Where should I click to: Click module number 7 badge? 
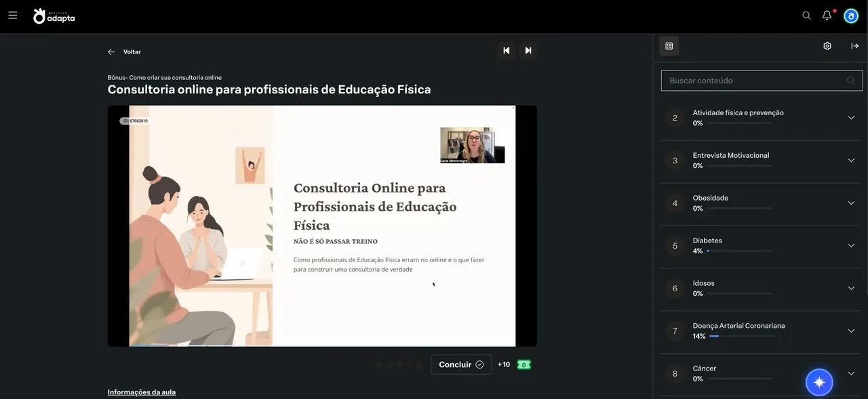pyautogui.click(x=675, y=331)
